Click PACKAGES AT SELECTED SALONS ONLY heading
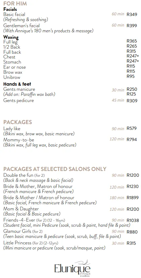Viewport: 141px width, 278px height. point(55,169)
